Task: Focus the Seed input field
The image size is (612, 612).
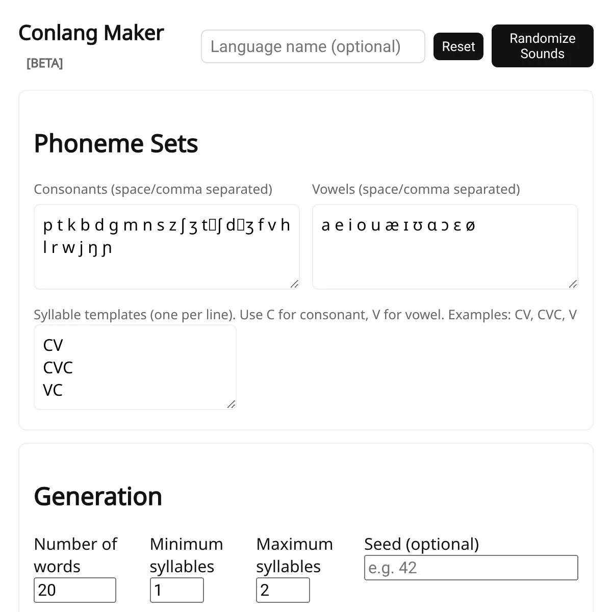Action: coord(471,568)
